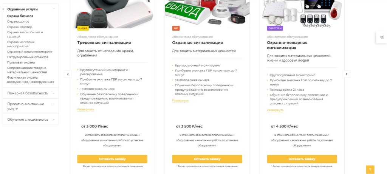
Task: Open the Охранная сигнализация product image
Action: [207, 13]
